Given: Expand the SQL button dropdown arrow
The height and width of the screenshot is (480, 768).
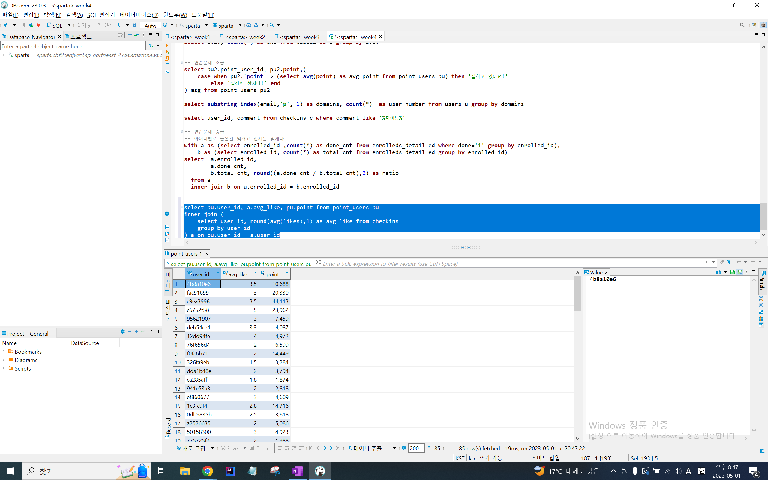Looking at the screenshot, I should [x=69, y=25].
